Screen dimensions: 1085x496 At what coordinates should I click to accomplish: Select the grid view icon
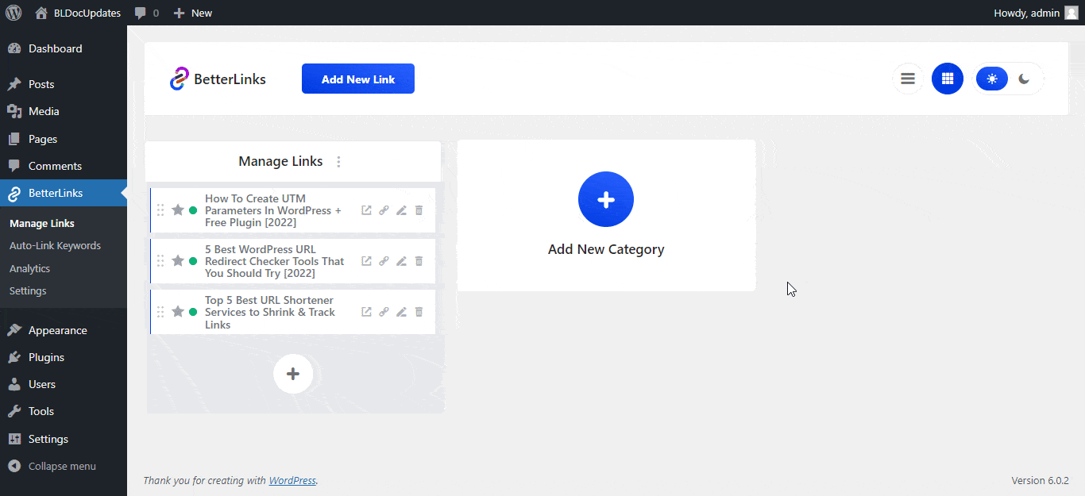coord(947,79)
